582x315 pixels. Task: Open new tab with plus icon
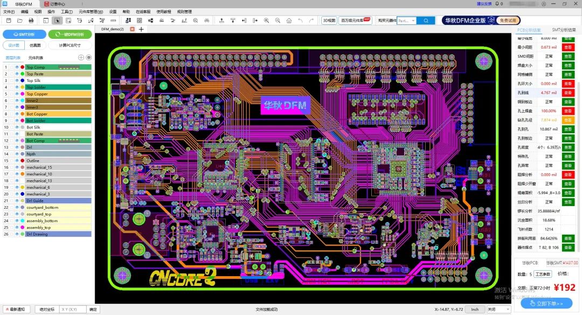(141, 29)
